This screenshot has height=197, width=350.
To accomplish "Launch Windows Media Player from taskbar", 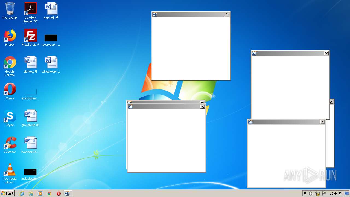I will tap(40, 193).
